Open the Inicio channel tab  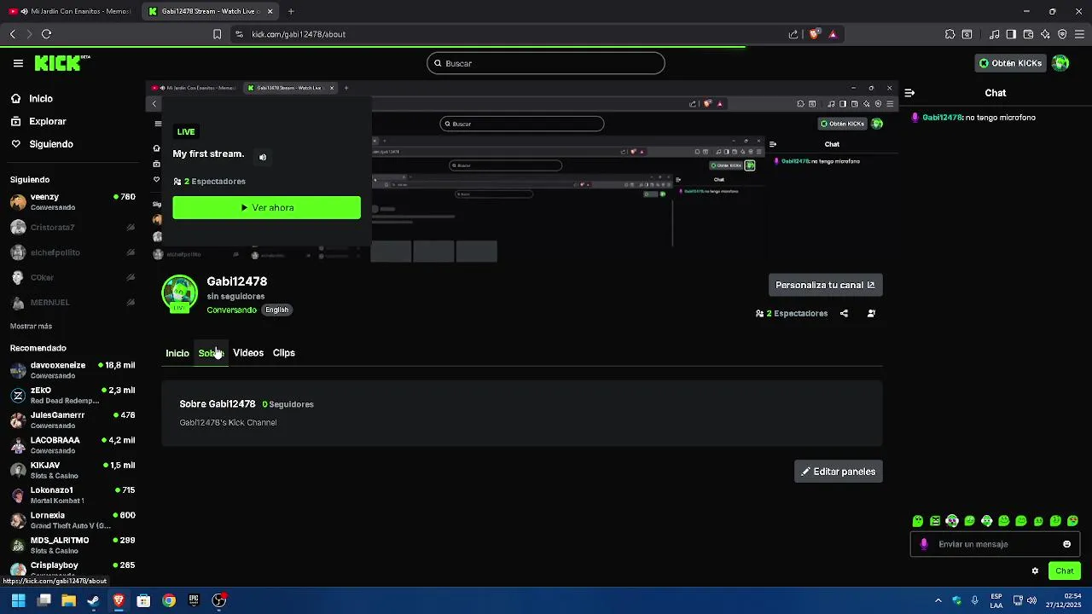(x=177, y=353)
